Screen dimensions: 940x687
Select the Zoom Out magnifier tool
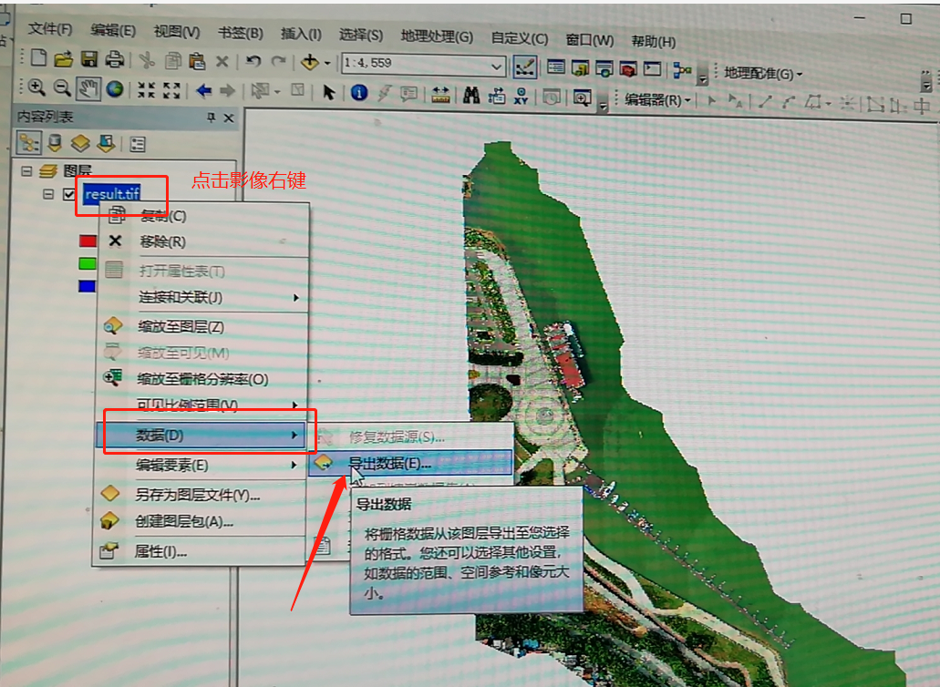62,88
